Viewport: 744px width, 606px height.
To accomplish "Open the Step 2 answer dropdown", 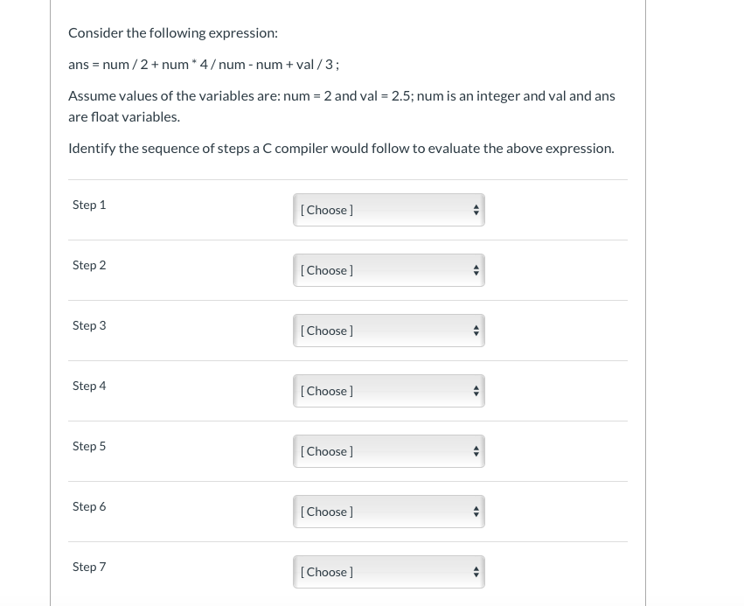I will pyautogui.click(x=388, y=270).
